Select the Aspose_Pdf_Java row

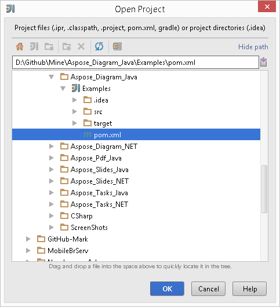tap(136, 158)
